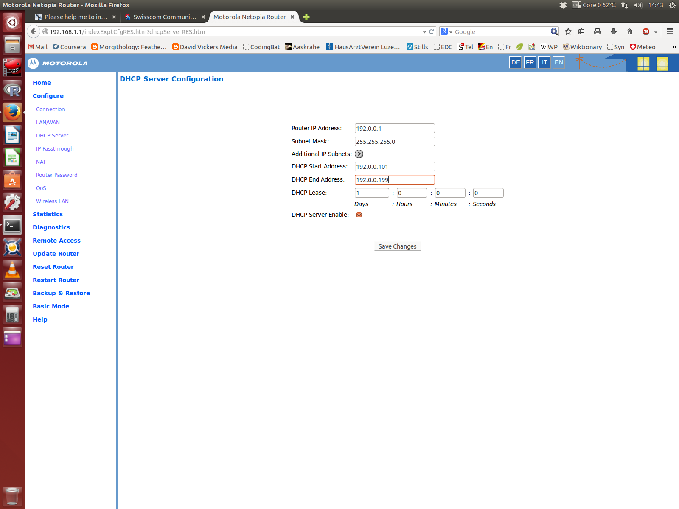
Task: Switch to the Swisscom Community tab
Action: [x=164, y=17]
